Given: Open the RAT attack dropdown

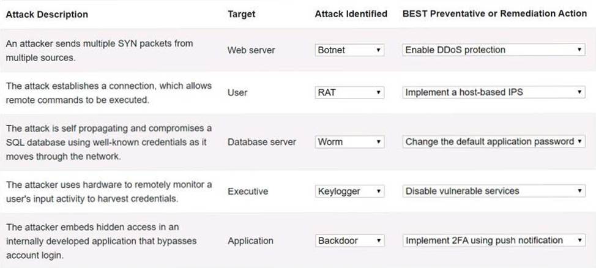Looking at the screenshot, I should 350,92.
